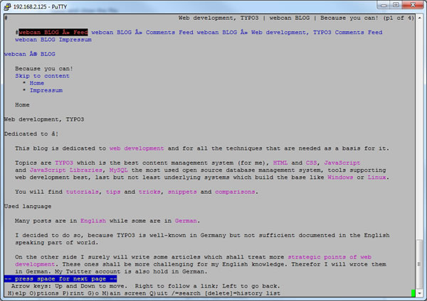
Task: Click the TYPO3 link in Topics paragraph
Action: pyautogui.click(x=64, y=163)
